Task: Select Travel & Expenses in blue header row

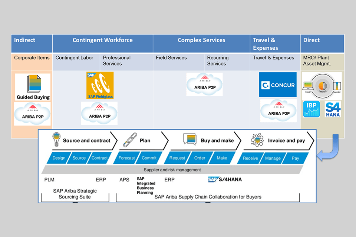Action: (x=275, y=44)
